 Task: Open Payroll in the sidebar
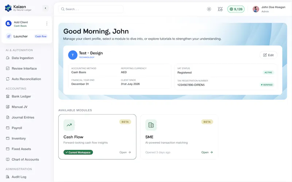(x=17, y=128)
